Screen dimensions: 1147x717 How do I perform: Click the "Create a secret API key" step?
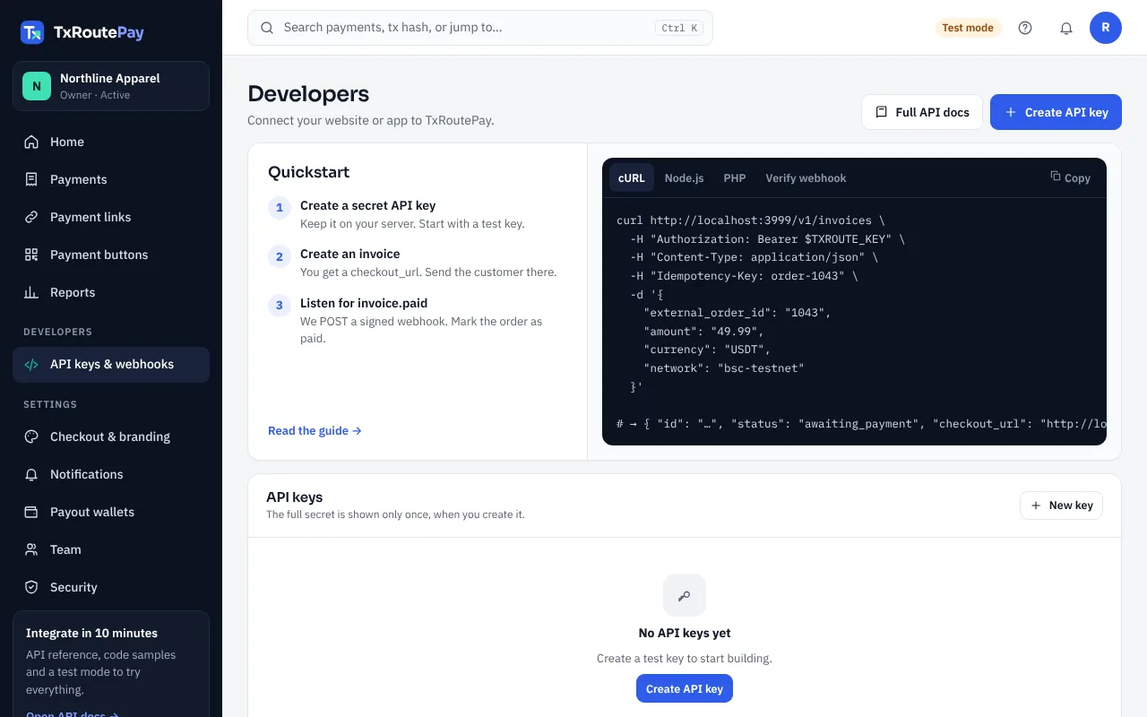(x=368, y=205)
